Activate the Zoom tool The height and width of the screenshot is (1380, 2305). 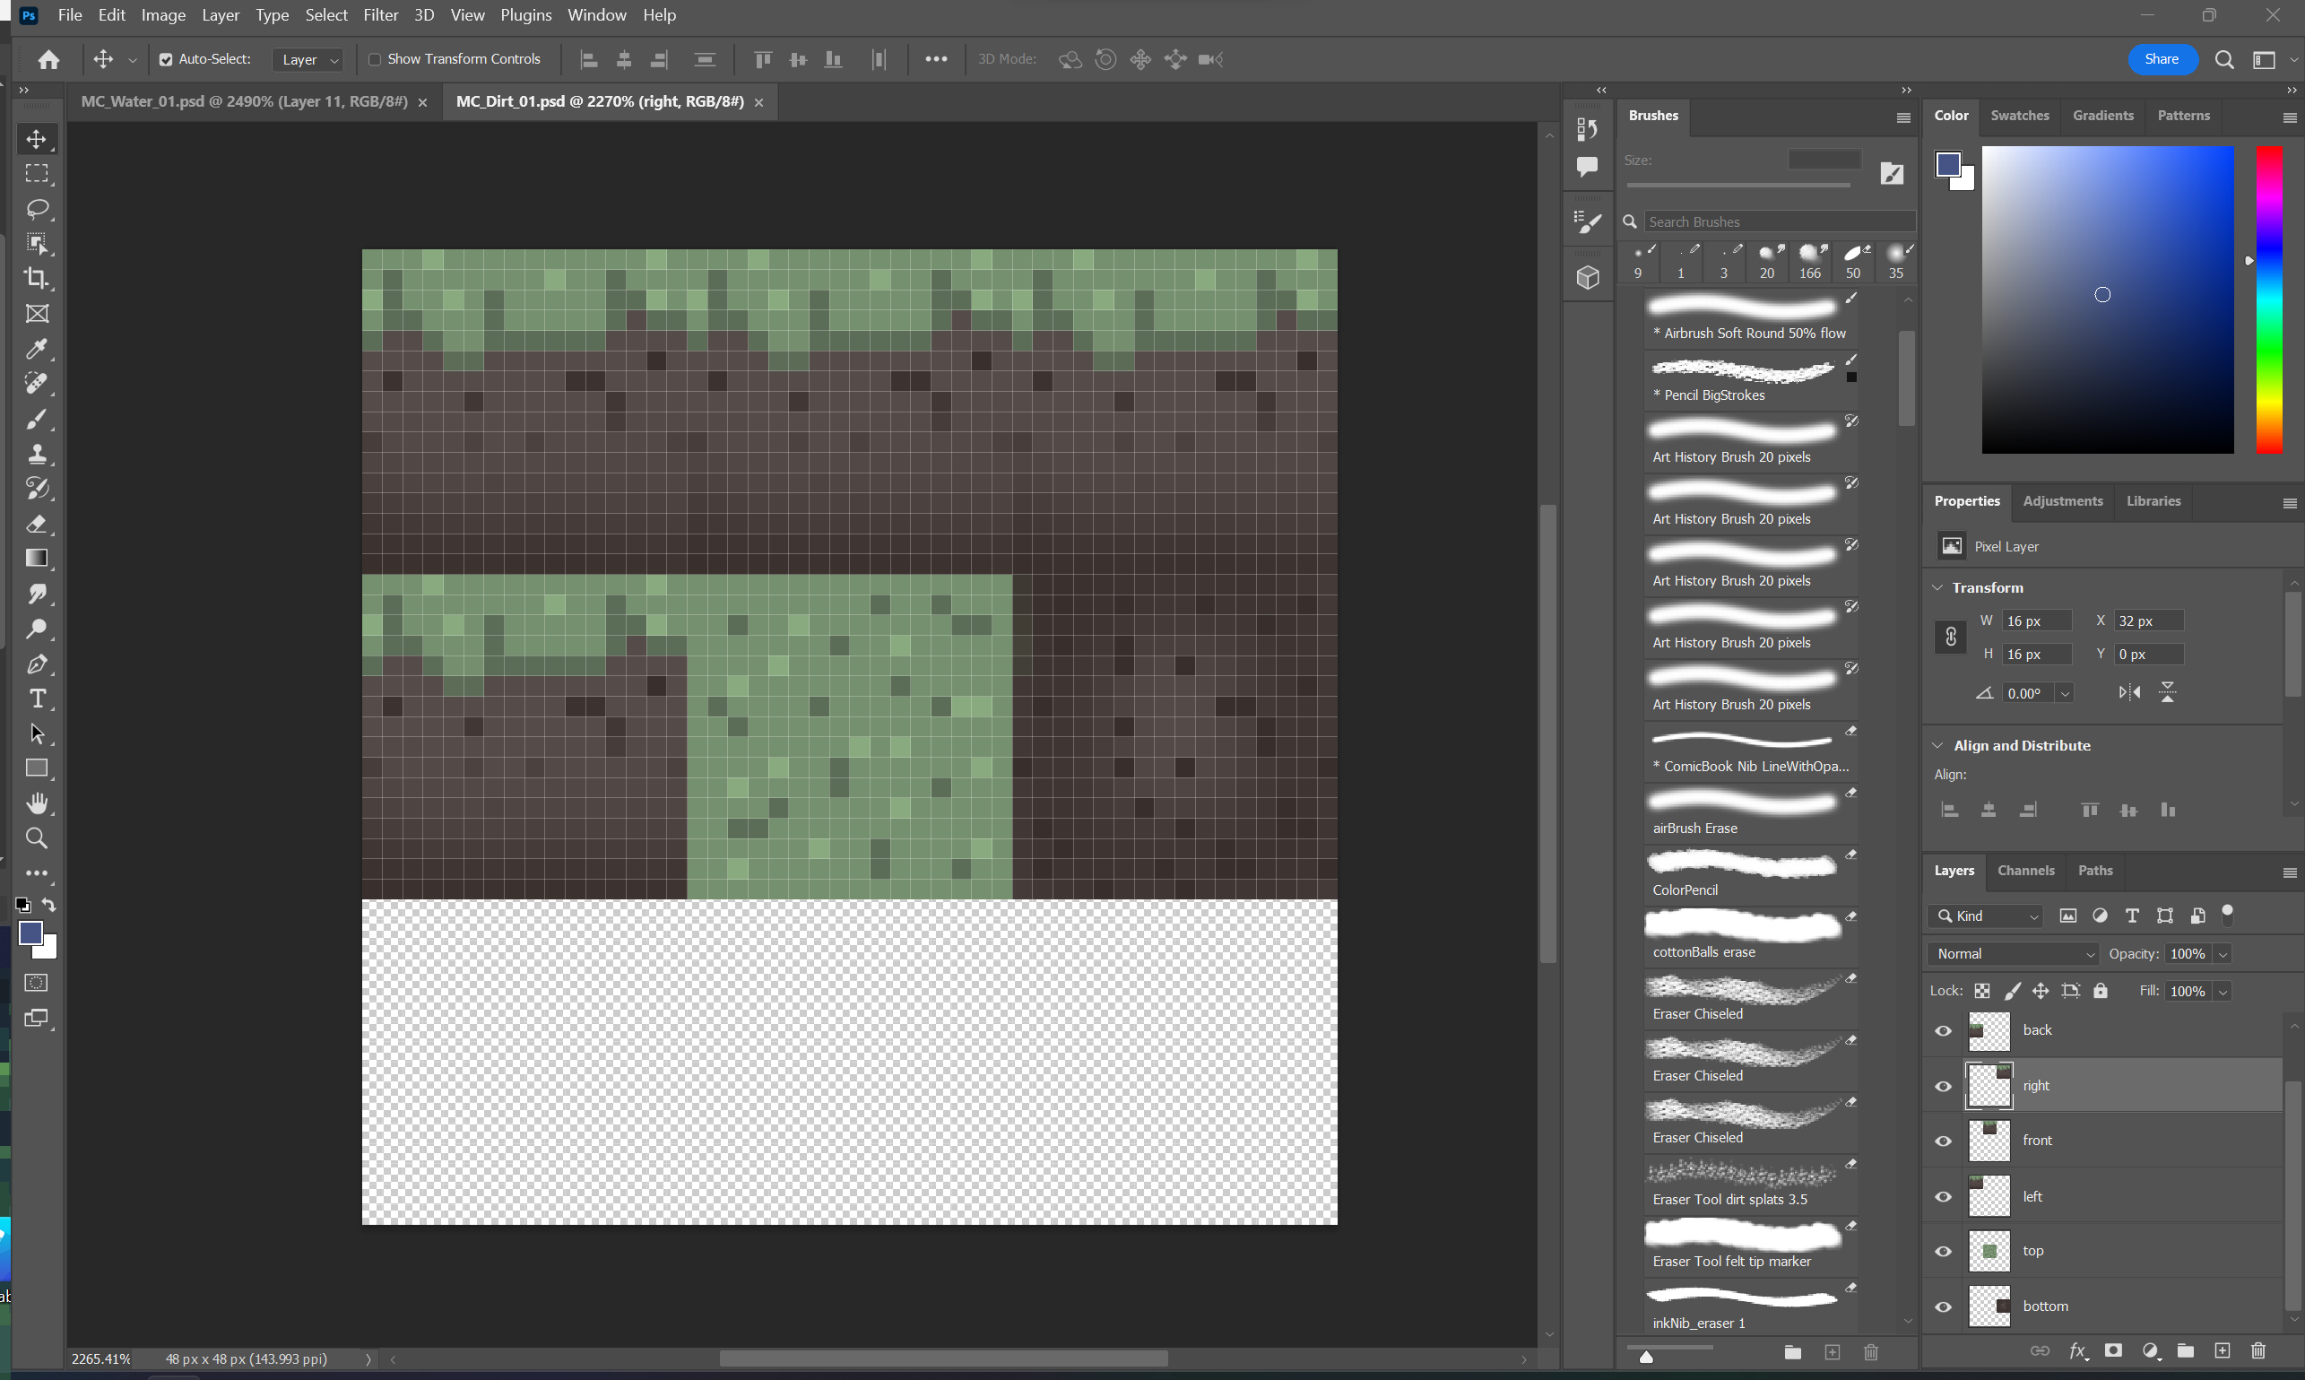[x=36, y=838]
